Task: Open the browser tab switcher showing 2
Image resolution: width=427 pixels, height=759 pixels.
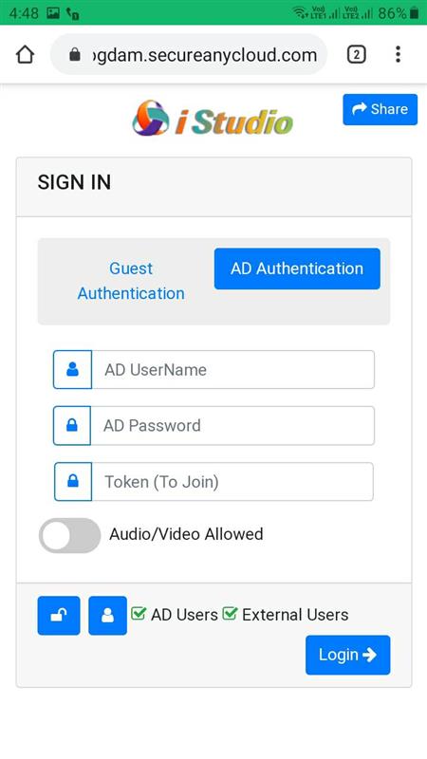Action: 357,55
